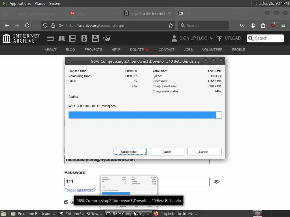Image resolution: width=290 pixels, height=217 pixels.
Task: Click the uBlock extension icon
Action: tap(273, 25)
